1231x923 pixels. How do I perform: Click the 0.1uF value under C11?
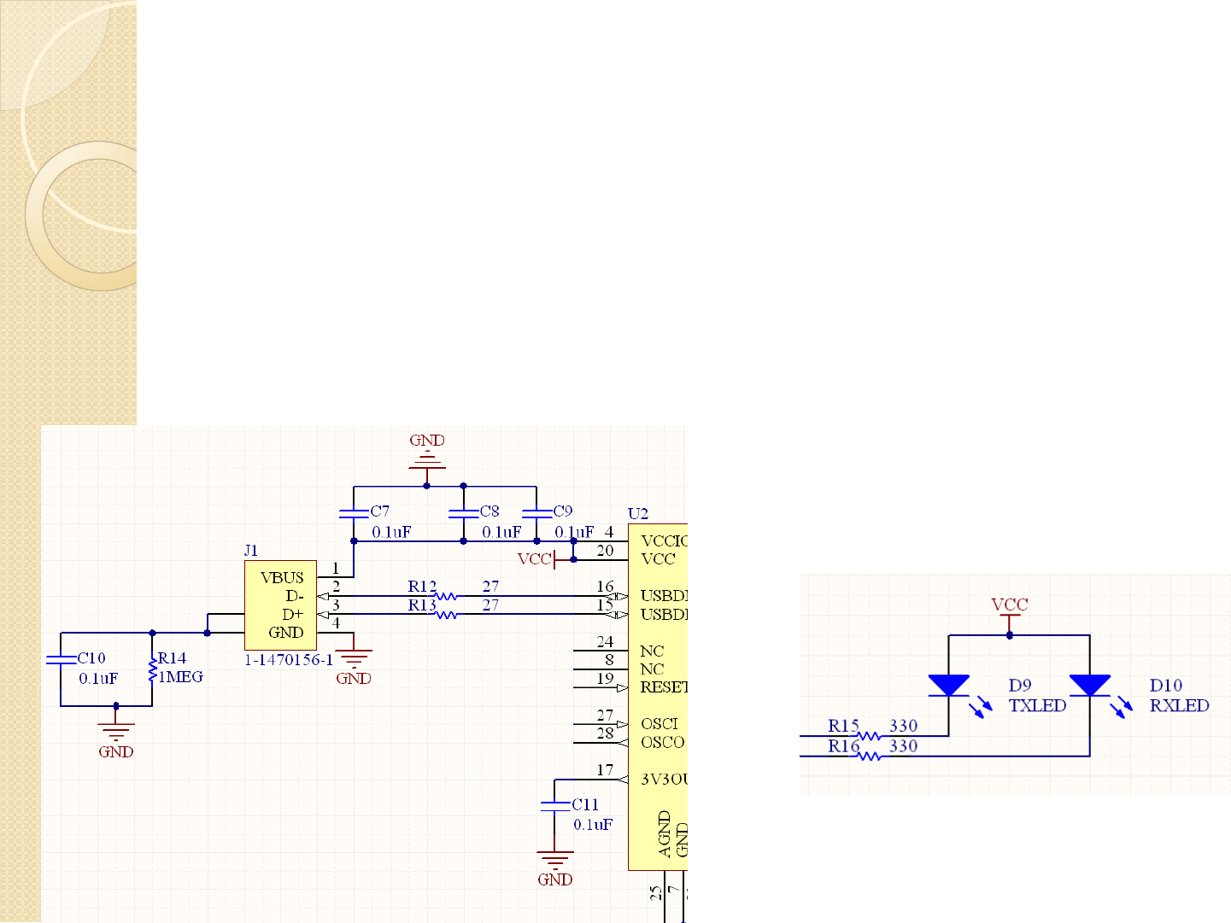pos(593,825)
